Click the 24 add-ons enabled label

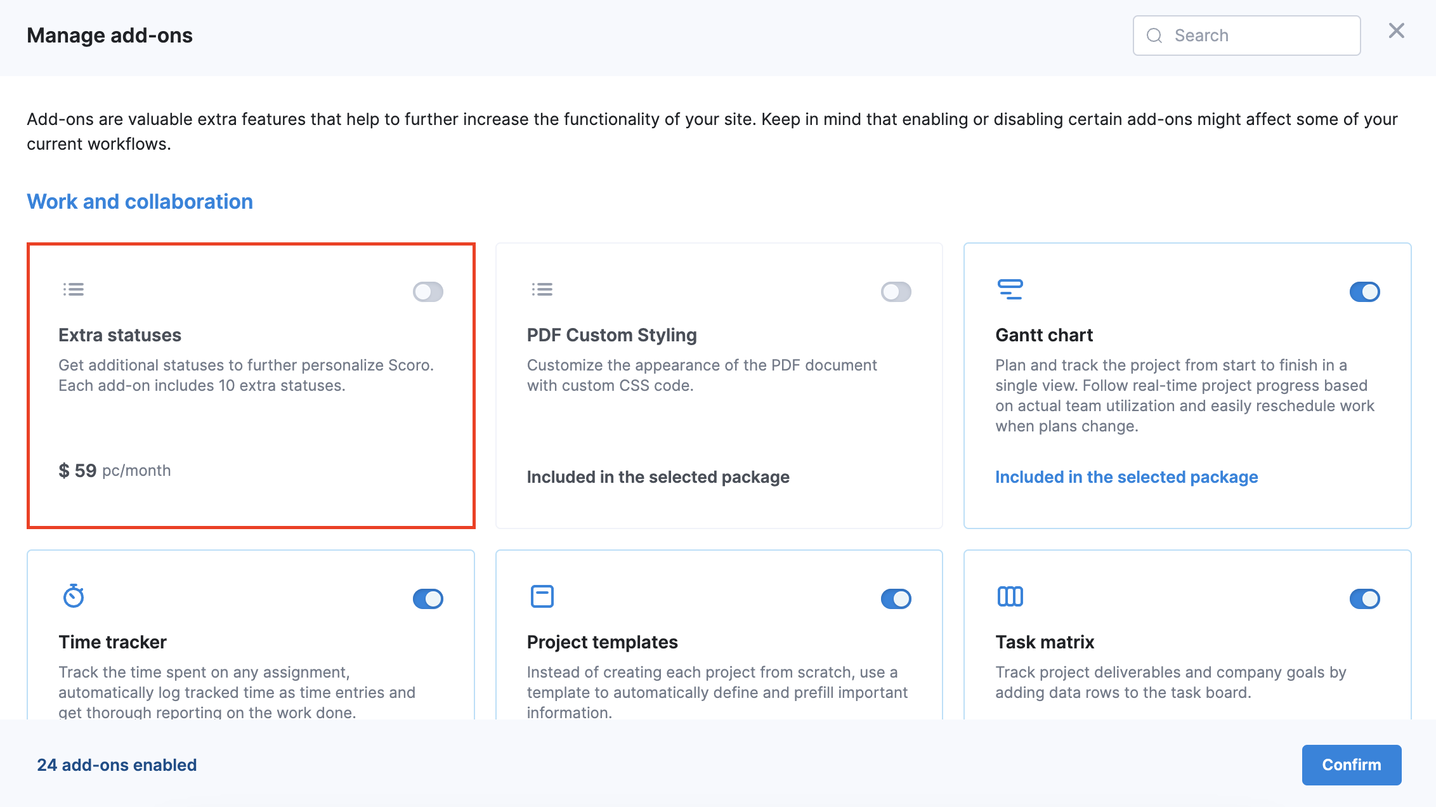tap(117, 765)
